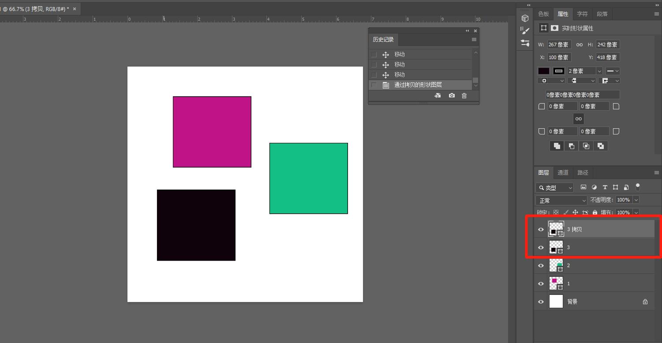Hide the 背景 layer with eye icon

(x=541, y=302)
